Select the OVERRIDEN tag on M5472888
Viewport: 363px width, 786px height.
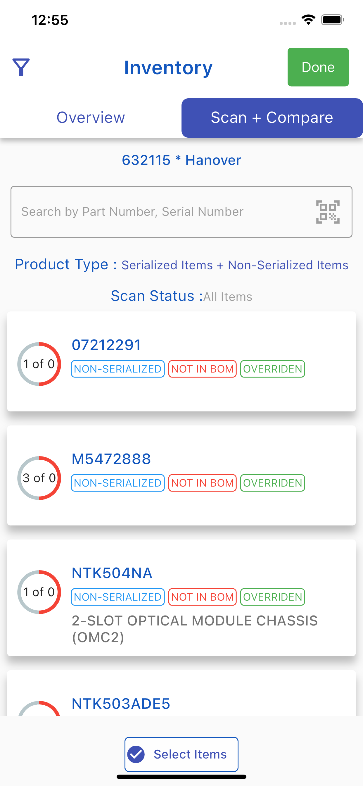click(x=273, y=483)
